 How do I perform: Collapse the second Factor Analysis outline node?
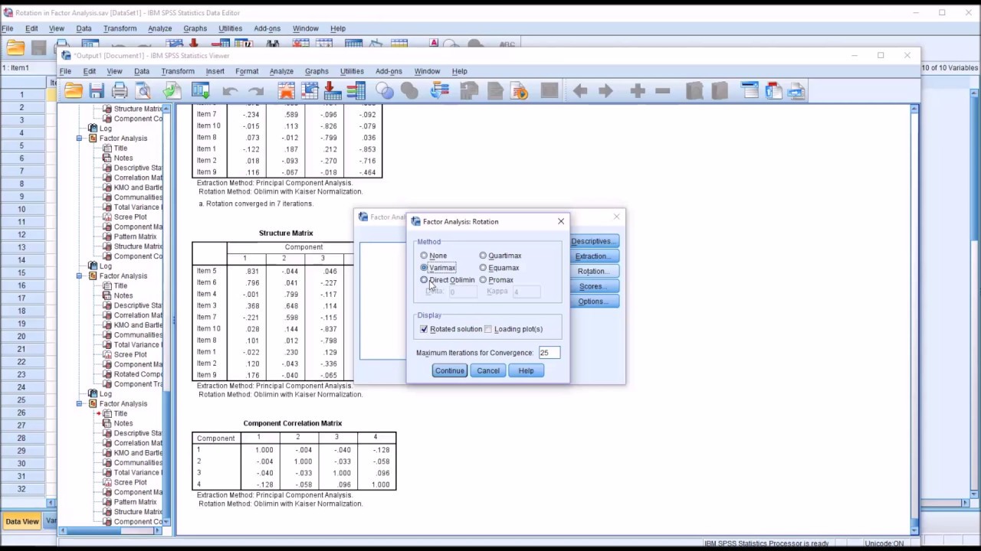click(x=79, y=275)
